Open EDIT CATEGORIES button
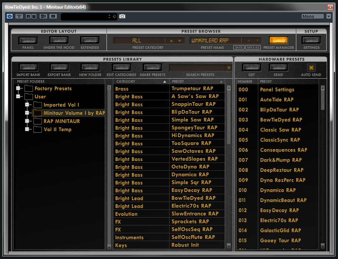The height and width of the screenshot is (259, 338). pos(121,68)
